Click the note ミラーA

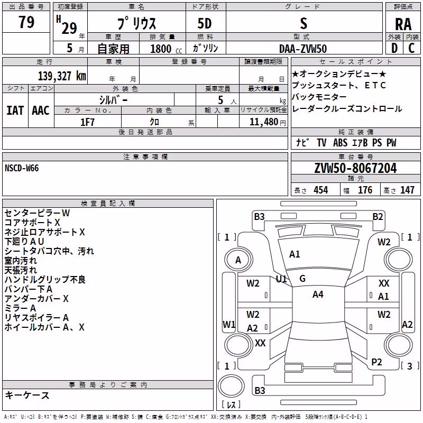(20, 308)
